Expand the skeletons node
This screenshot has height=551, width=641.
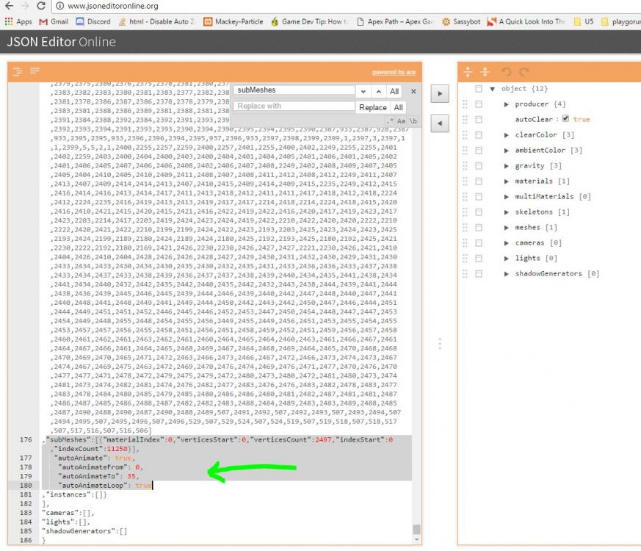pos(507,212)
